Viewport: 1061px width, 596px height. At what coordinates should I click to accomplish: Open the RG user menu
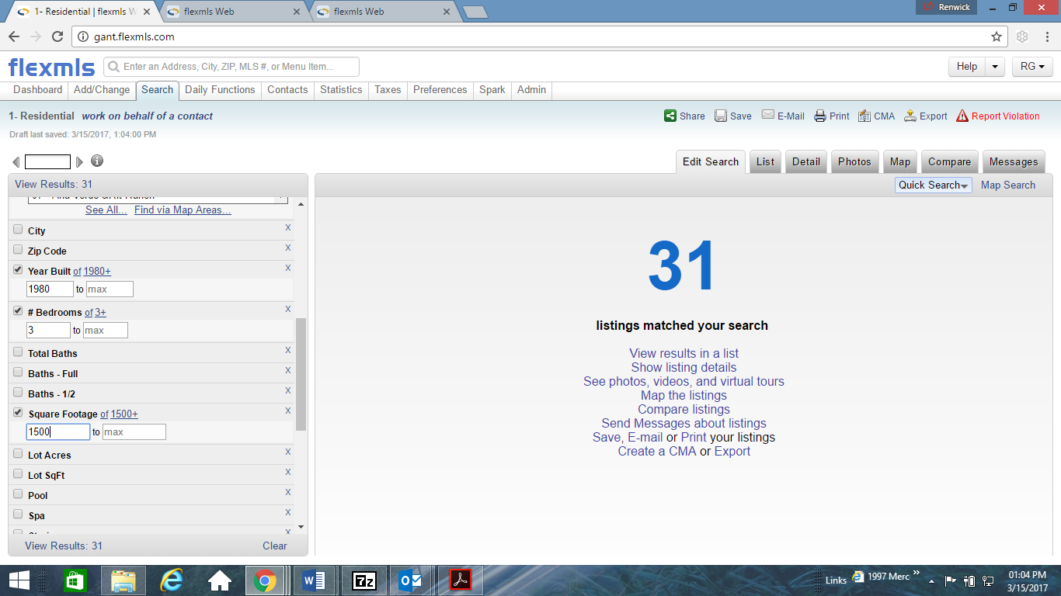tap(1032, 67)
